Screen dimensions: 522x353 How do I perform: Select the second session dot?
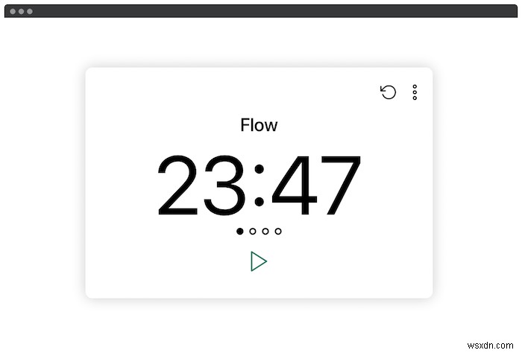click(x=253, y=232)
